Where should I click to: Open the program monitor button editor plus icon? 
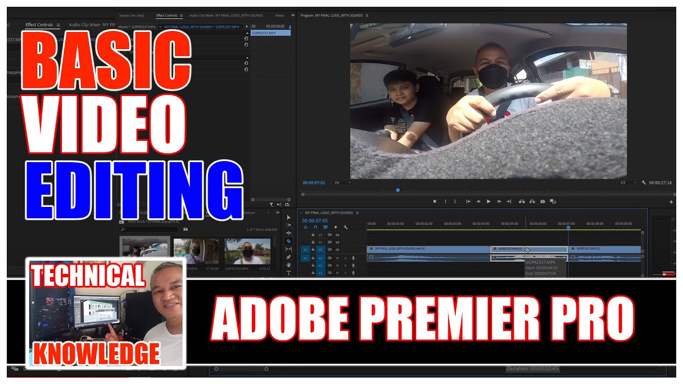(x=671, y=202)
